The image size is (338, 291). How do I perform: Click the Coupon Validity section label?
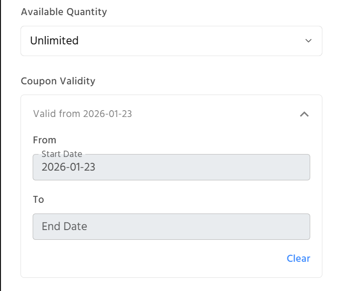(58, 81)
